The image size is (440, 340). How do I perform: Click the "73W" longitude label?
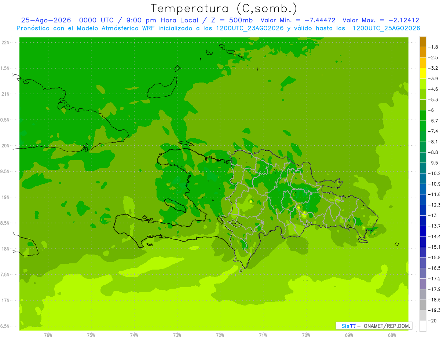[177, 335]
